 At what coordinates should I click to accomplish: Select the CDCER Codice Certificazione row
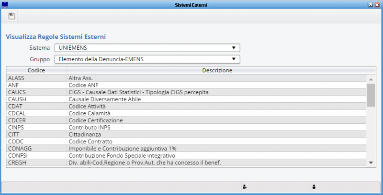186,120
